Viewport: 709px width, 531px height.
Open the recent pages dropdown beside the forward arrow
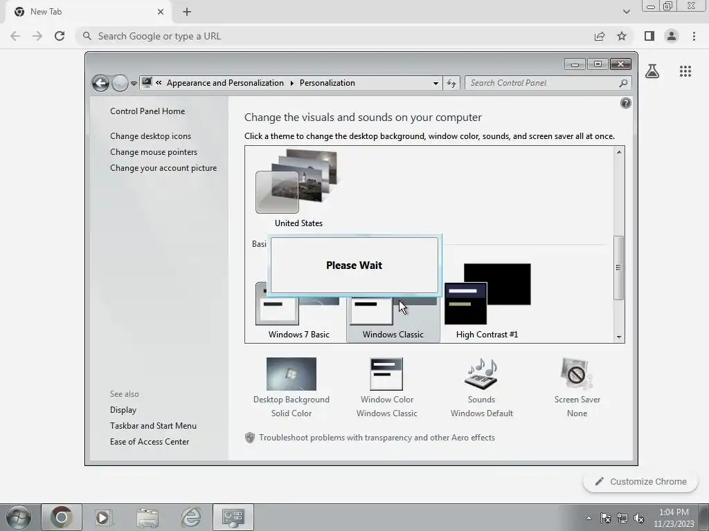point(134,84)
